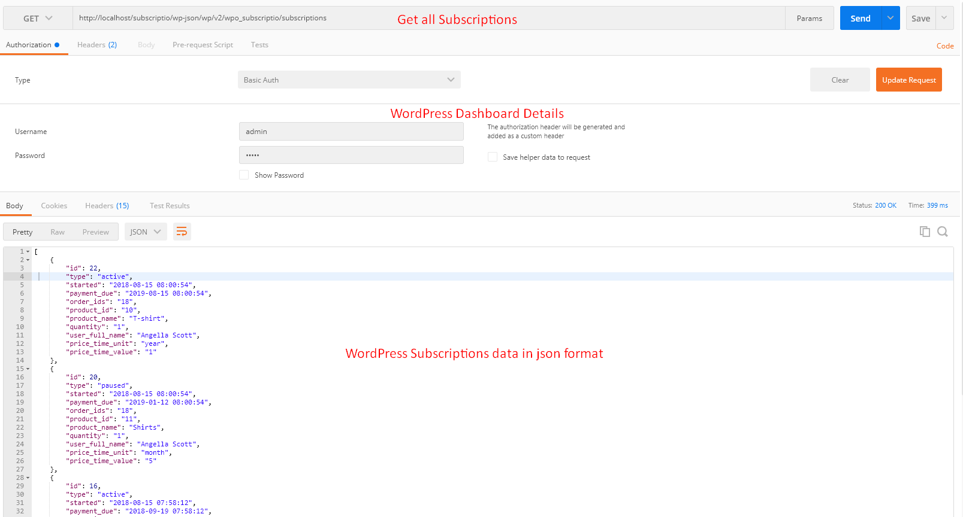
Task: Click the "Shirts" product name value
Action: click(x=145, y=428)
